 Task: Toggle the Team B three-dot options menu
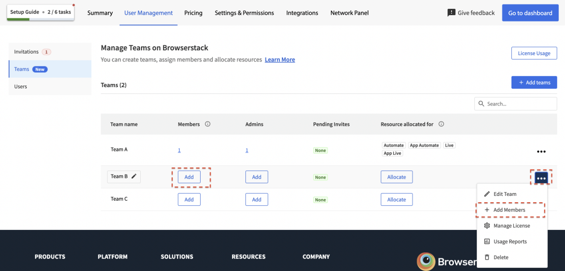[x=541, y=178]
